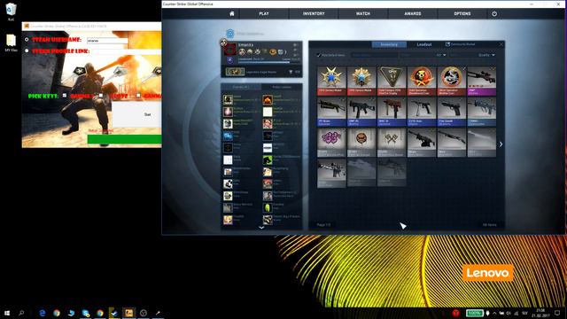This screenshot has width=567, height=319.
Task: Click the Start button in hack window
Action: [136, 114]
